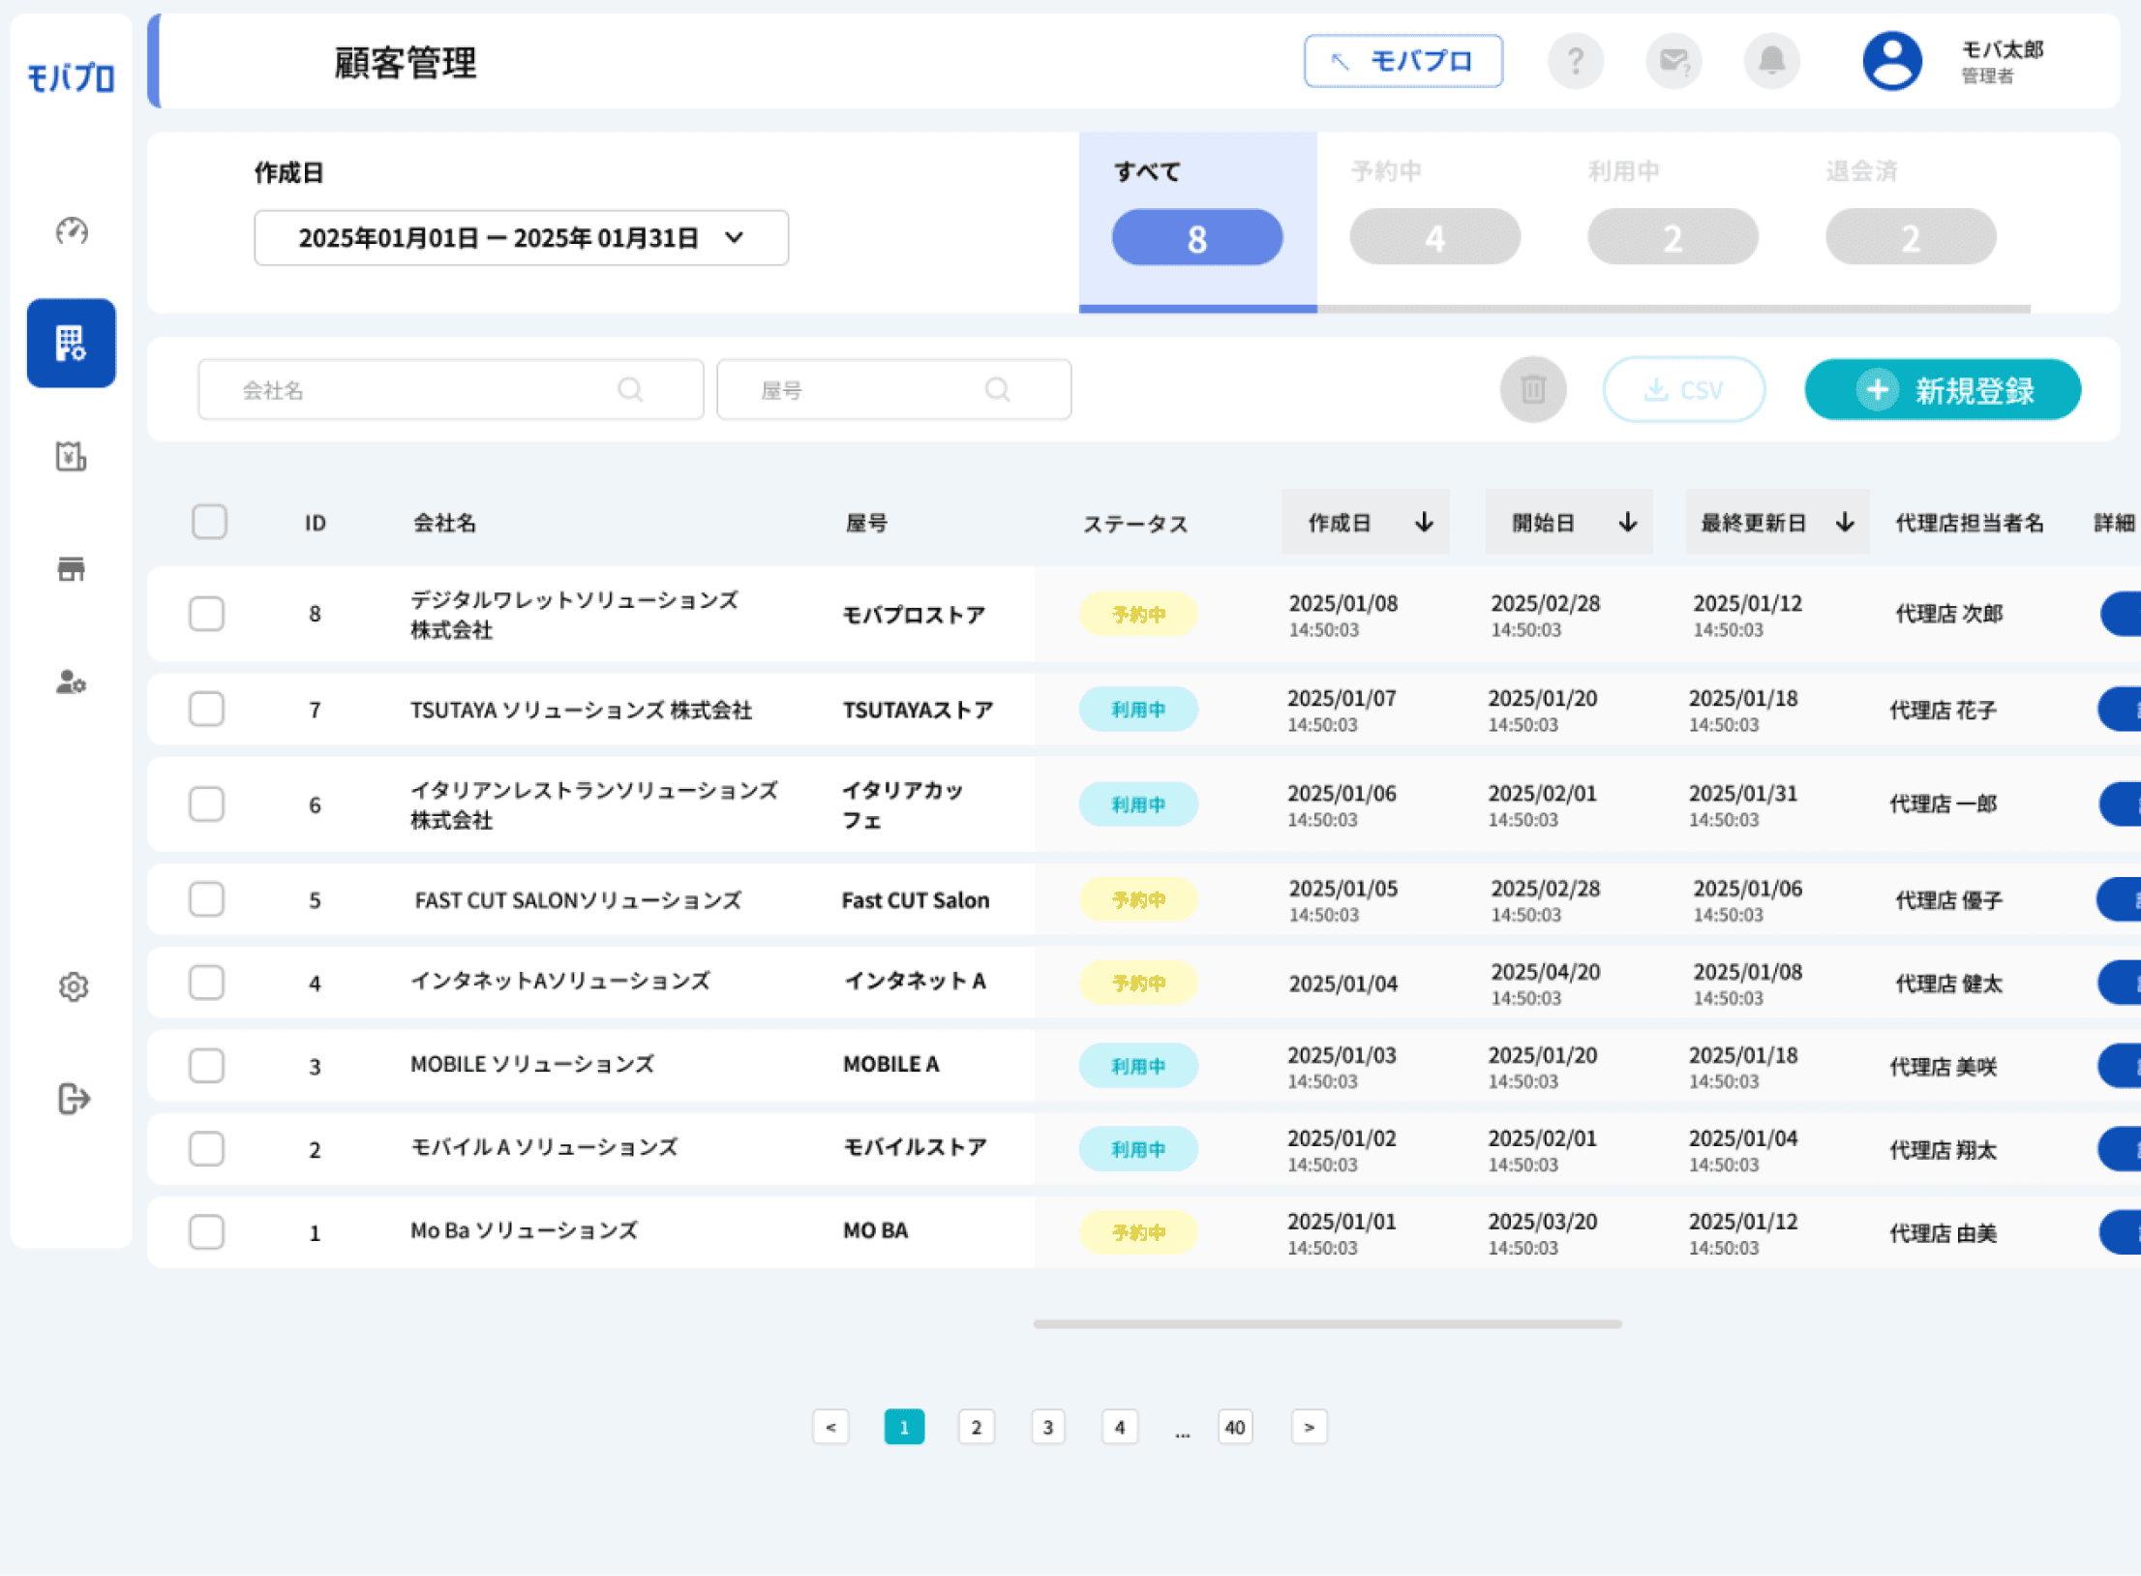This screenshot has width=2141, height=1576.
Task: Open the notification bell icon
Action: 1771,61
